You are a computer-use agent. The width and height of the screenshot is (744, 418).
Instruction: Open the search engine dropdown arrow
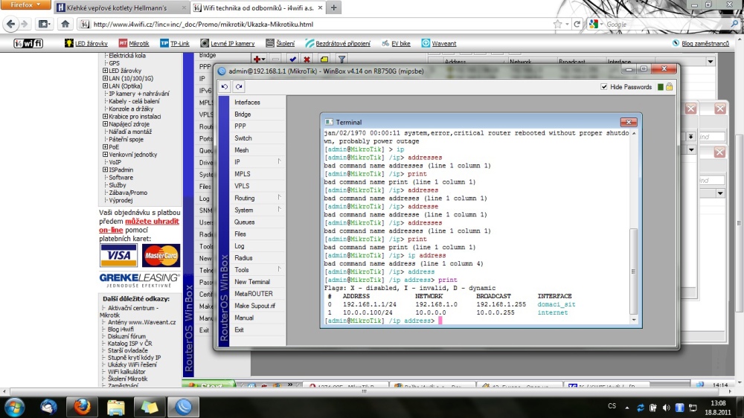point(601,25)
